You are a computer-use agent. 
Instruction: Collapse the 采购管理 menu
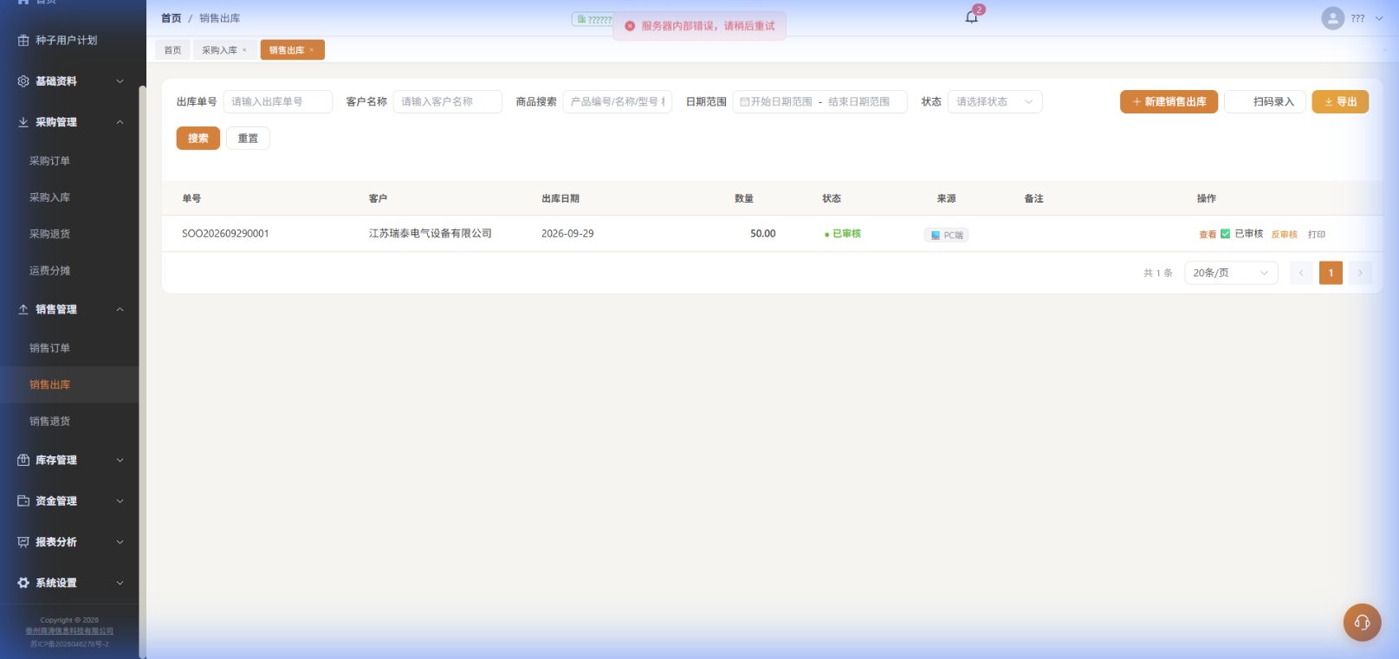point(120,122)
